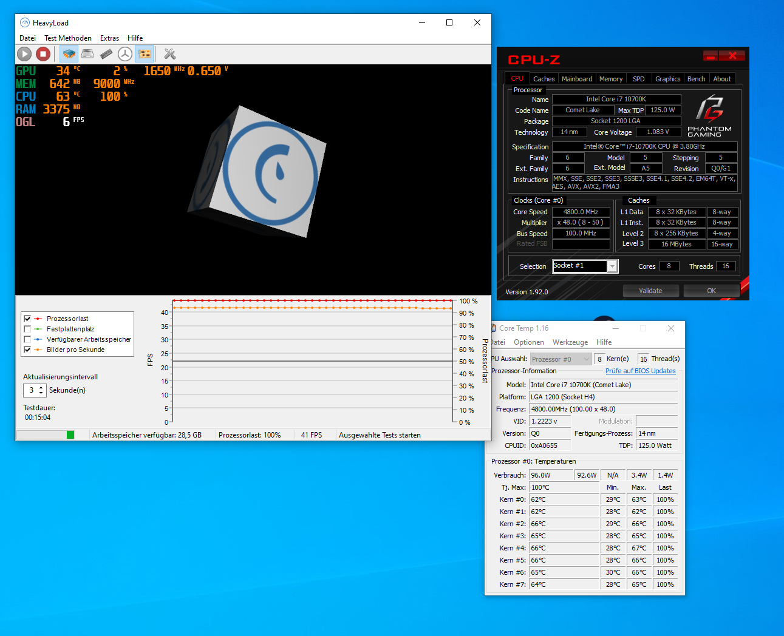
Task: Switch to Mainboard tab in CPU-Z
Action: [577, 79]
